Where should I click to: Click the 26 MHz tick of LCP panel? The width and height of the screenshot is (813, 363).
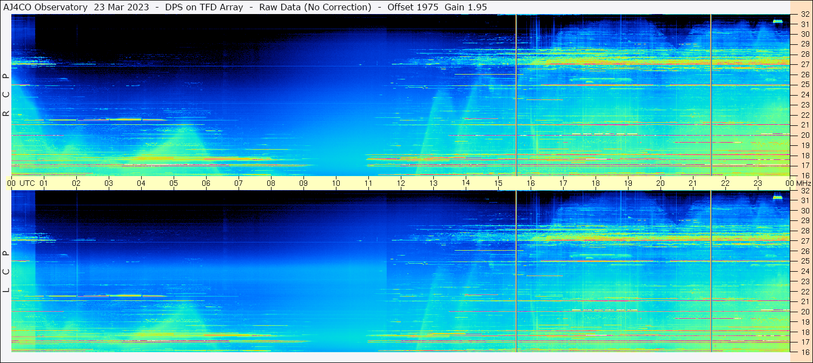point(805,251)
